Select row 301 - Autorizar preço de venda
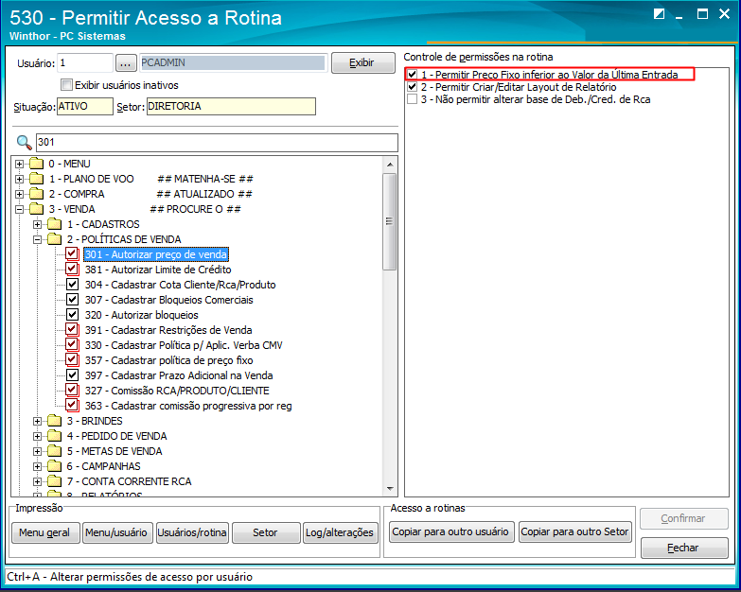 point(156,254)
